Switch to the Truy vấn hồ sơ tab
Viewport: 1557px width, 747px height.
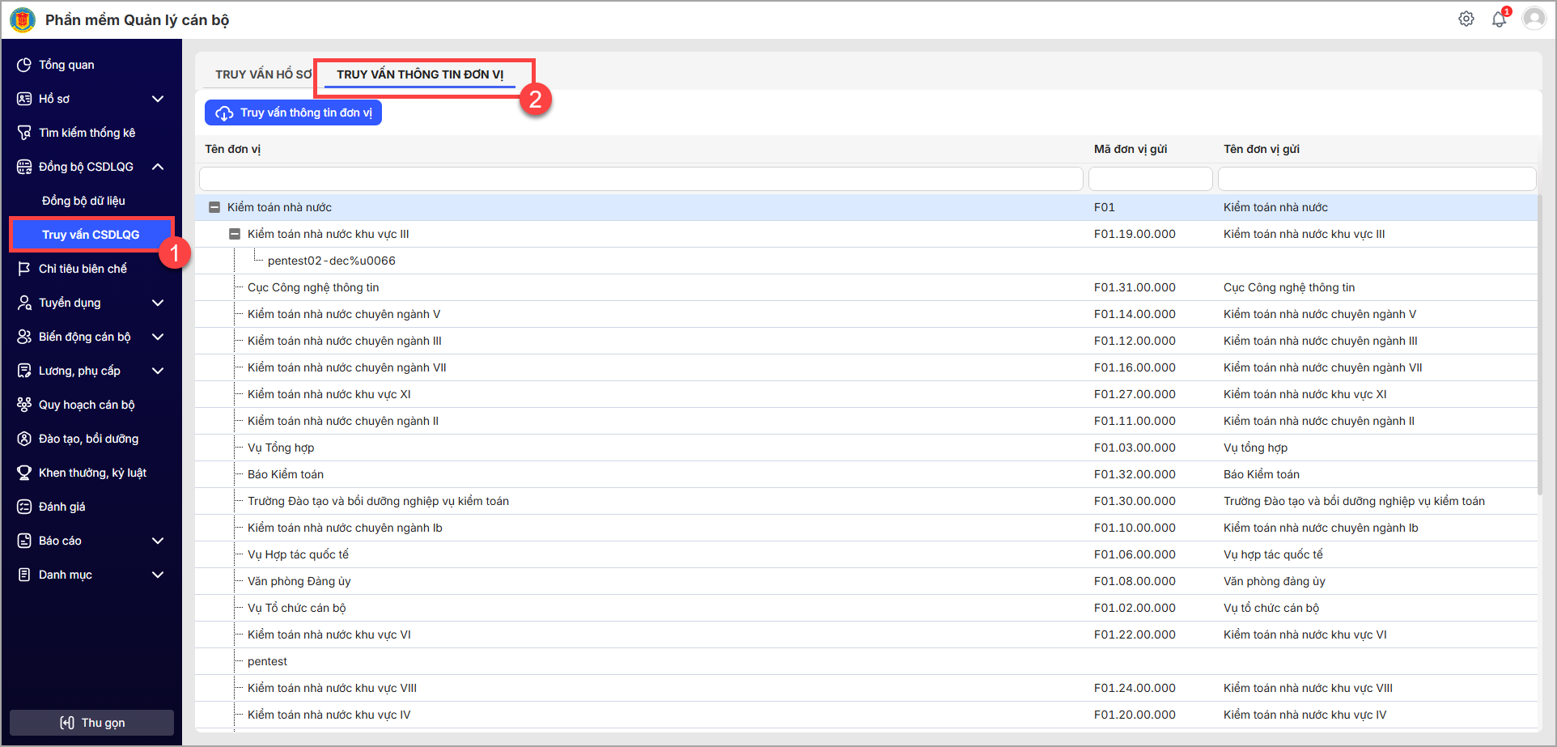(x=263, y=74)
